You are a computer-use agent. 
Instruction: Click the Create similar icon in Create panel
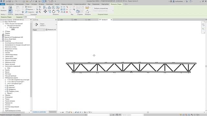[x=78, y=12]
